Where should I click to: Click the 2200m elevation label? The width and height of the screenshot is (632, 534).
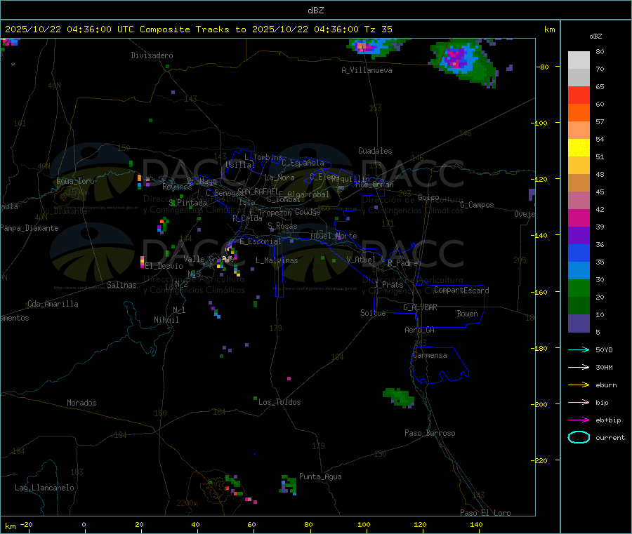click(x=187, y=503)
